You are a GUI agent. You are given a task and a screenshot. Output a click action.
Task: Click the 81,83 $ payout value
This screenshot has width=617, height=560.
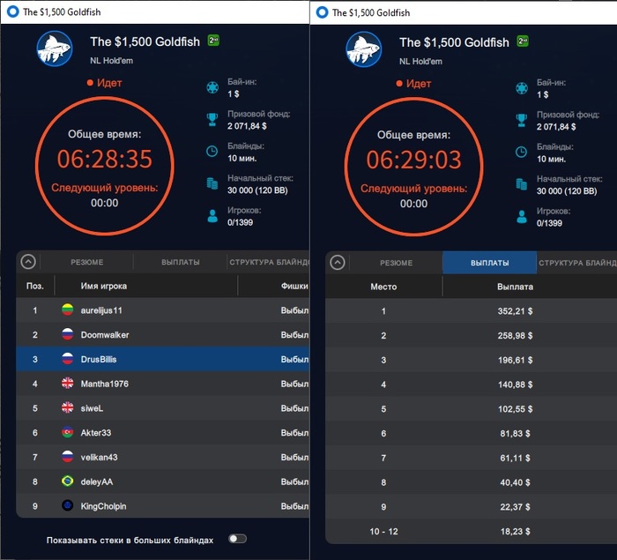[515, 433]
